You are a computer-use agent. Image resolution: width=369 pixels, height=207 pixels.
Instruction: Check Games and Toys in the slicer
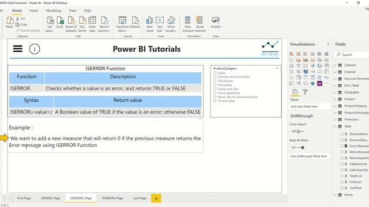coord(215,89)
